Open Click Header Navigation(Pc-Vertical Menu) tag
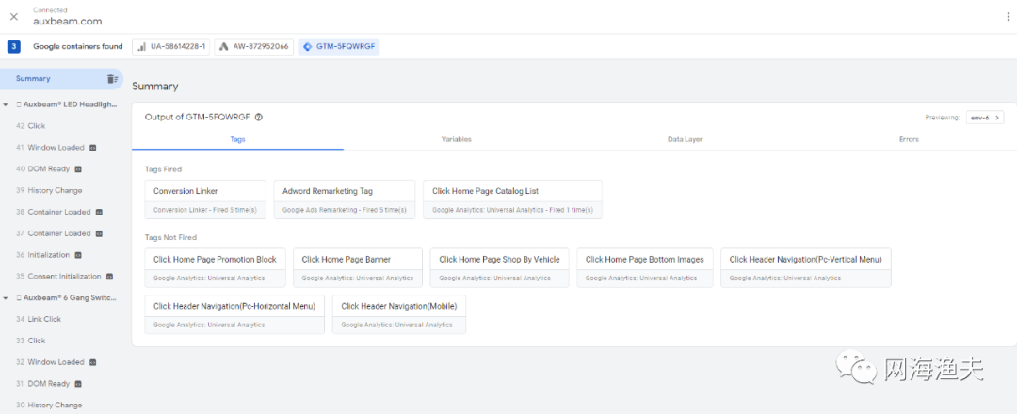Image resolution: width=1017 pixels, height=414 pixels. tap(805, 267)
